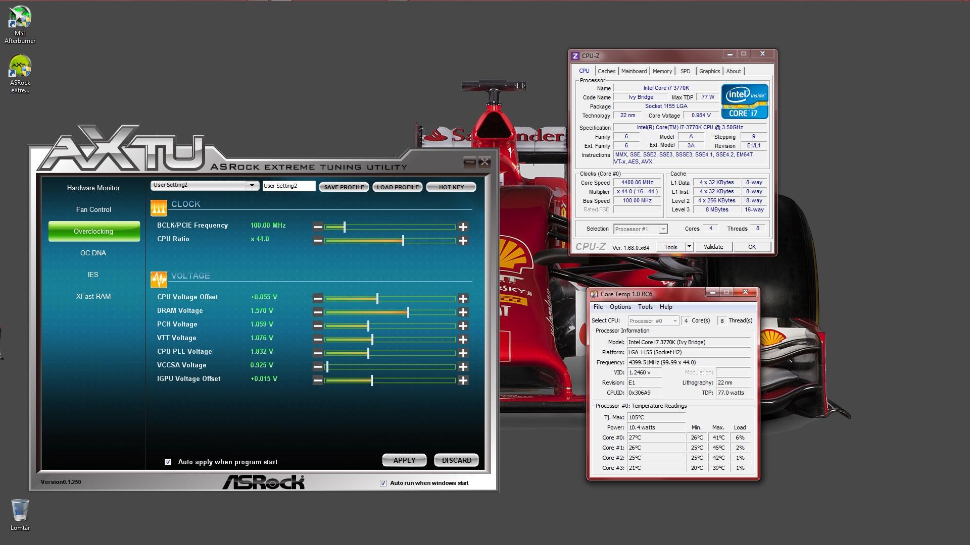The width and height of the screenshot is (970, 545).
Task: Click Tools button in CPU-Z
Action: [671, 247]
